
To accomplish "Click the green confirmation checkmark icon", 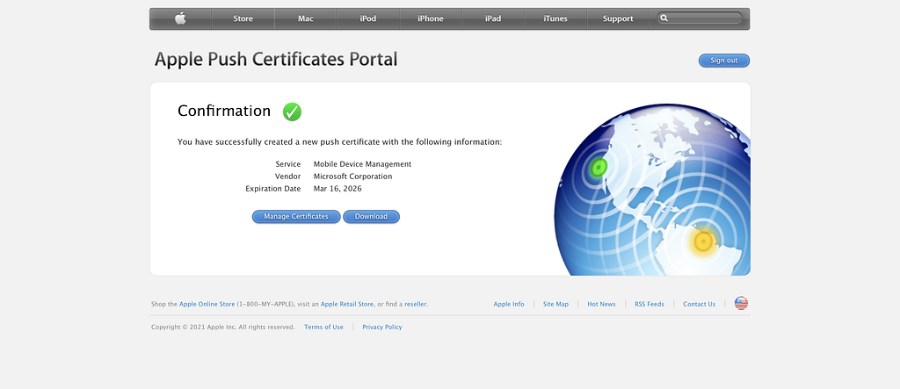I will [292, 112].
